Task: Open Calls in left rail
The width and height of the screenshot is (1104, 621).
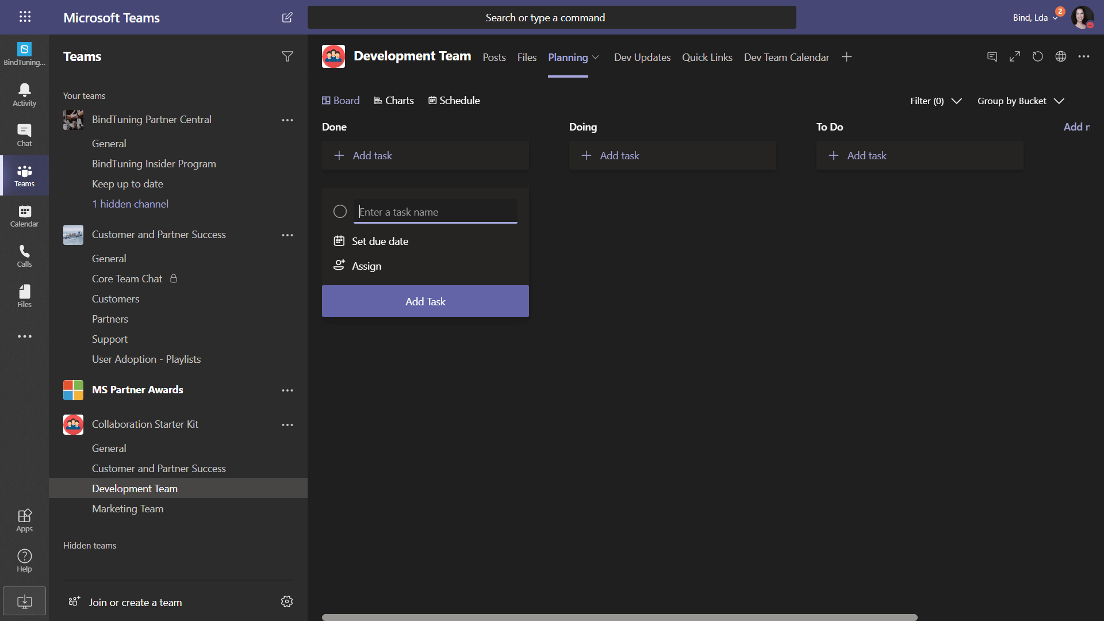Action: [x=24, y=256]
